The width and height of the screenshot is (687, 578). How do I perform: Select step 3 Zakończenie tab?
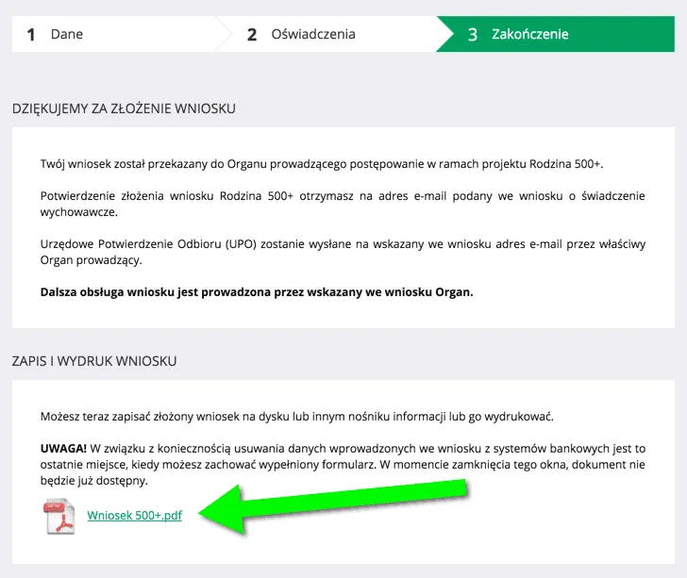(x=557, y=34)
